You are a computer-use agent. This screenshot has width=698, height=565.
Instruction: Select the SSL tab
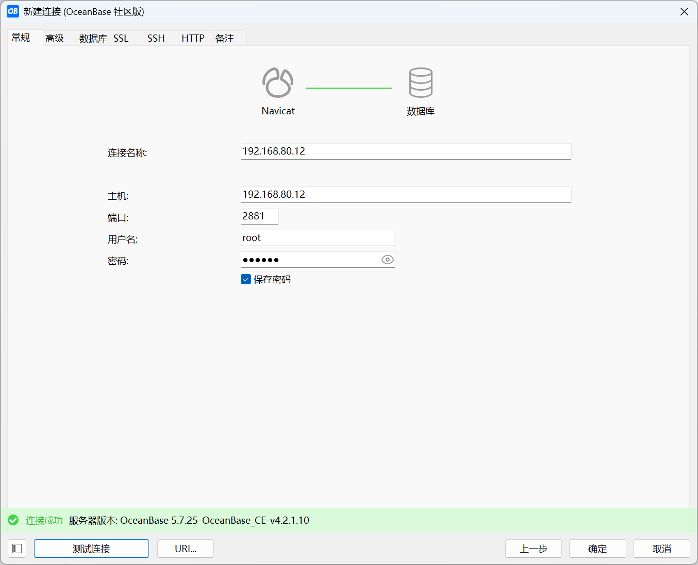click(121, 38)
